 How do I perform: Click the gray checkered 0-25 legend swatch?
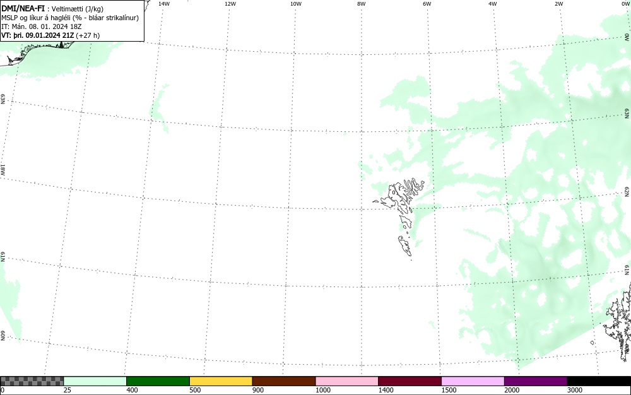pyautogui.click(x=32, y=381)
